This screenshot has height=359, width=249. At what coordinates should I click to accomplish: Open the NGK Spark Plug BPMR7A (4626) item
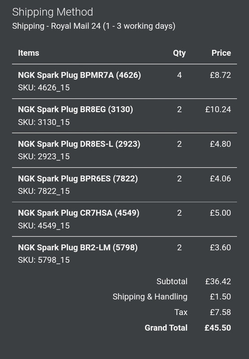click(x=79, y=75)
